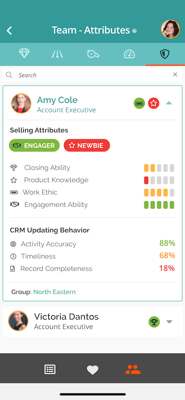185x400 pixels.
Task: Tap Amy Cole's green battery badge
Action: coord(139,103)
